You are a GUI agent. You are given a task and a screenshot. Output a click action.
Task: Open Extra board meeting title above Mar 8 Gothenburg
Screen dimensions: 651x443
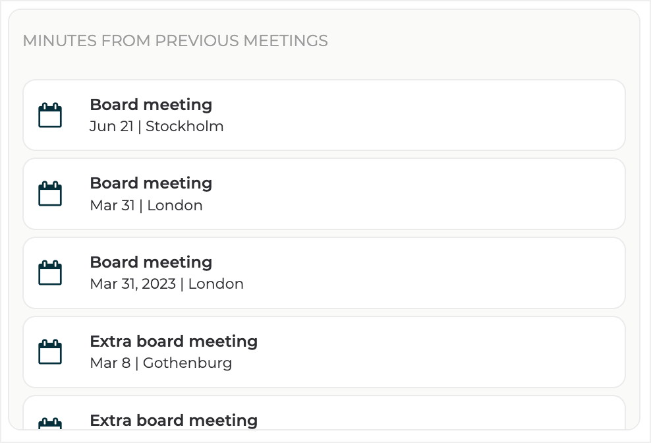[173, 341]
